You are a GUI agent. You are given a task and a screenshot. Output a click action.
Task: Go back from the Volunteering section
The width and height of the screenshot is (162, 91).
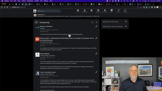[36, 22]
